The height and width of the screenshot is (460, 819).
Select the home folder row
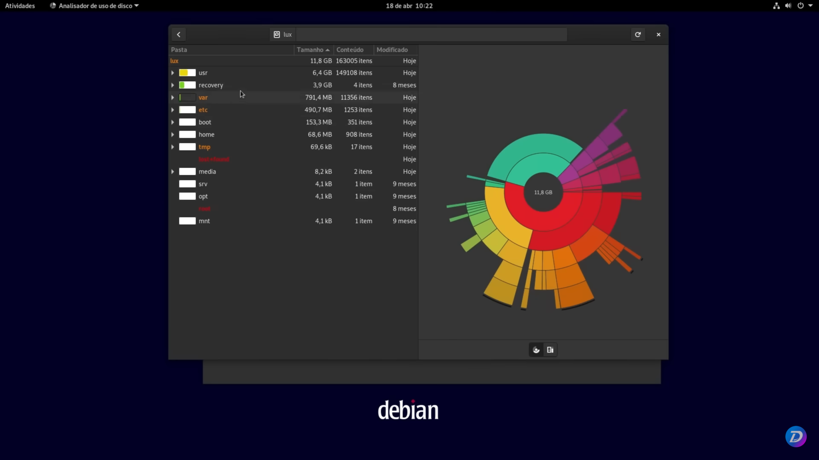click(x=206, y=135)
